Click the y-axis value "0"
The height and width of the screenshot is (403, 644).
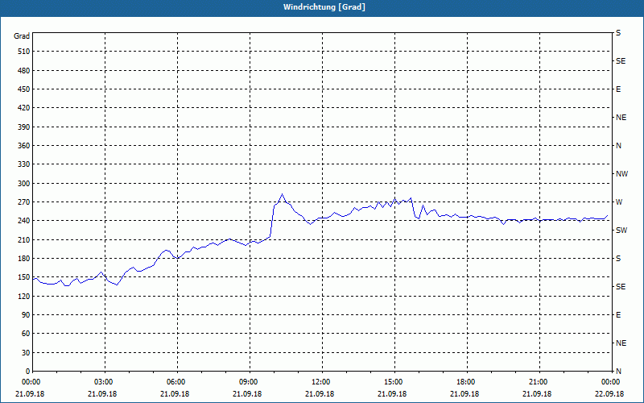[x=27, y=372]
